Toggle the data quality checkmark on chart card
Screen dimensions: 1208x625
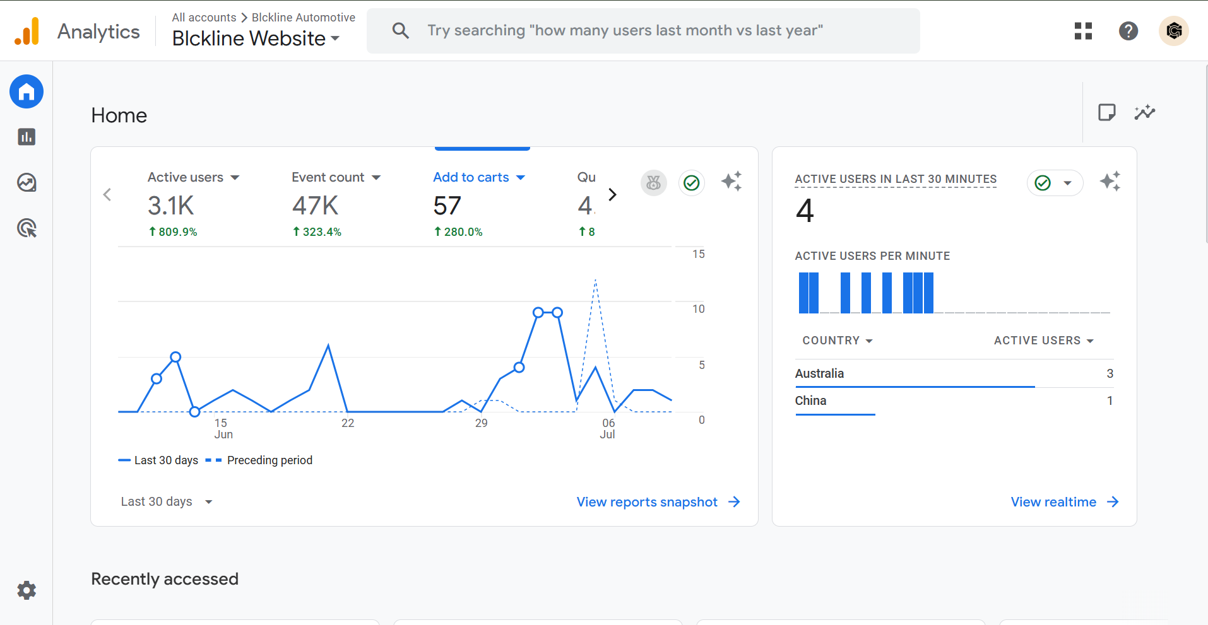692,183
